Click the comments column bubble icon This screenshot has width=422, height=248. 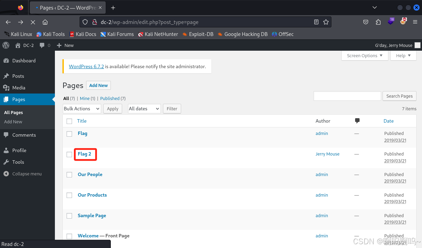point(357,121)
